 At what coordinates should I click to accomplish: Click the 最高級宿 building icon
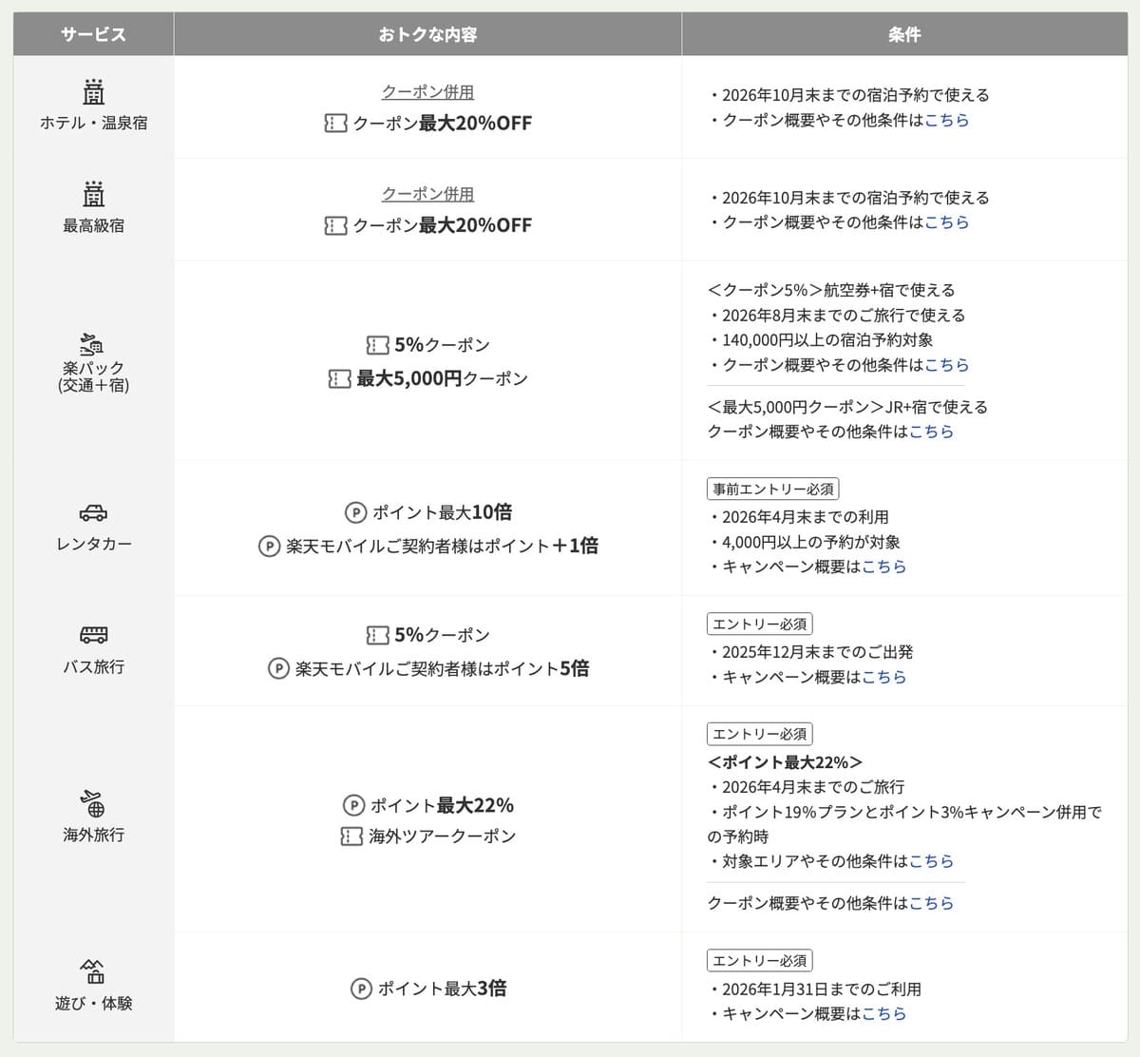[92, 196]
